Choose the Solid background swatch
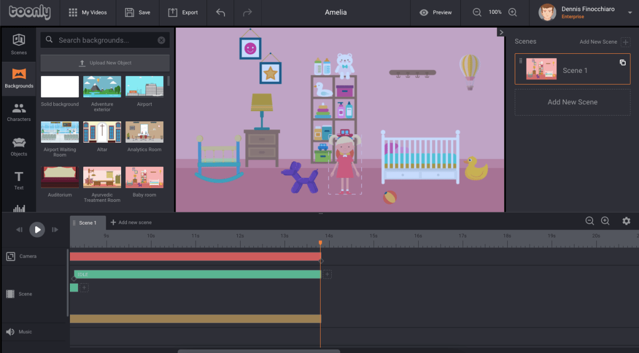This screenshot has width=639, height=353. [60, 87]
